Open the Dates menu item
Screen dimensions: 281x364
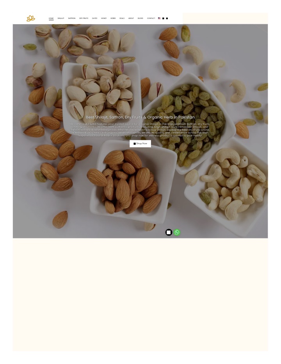coord(94,18)
